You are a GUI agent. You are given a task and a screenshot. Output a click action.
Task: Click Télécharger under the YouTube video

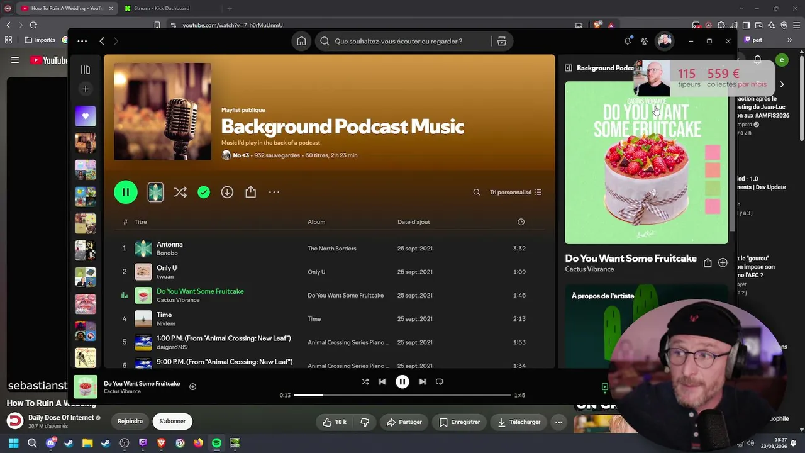[x=519, y=422]
